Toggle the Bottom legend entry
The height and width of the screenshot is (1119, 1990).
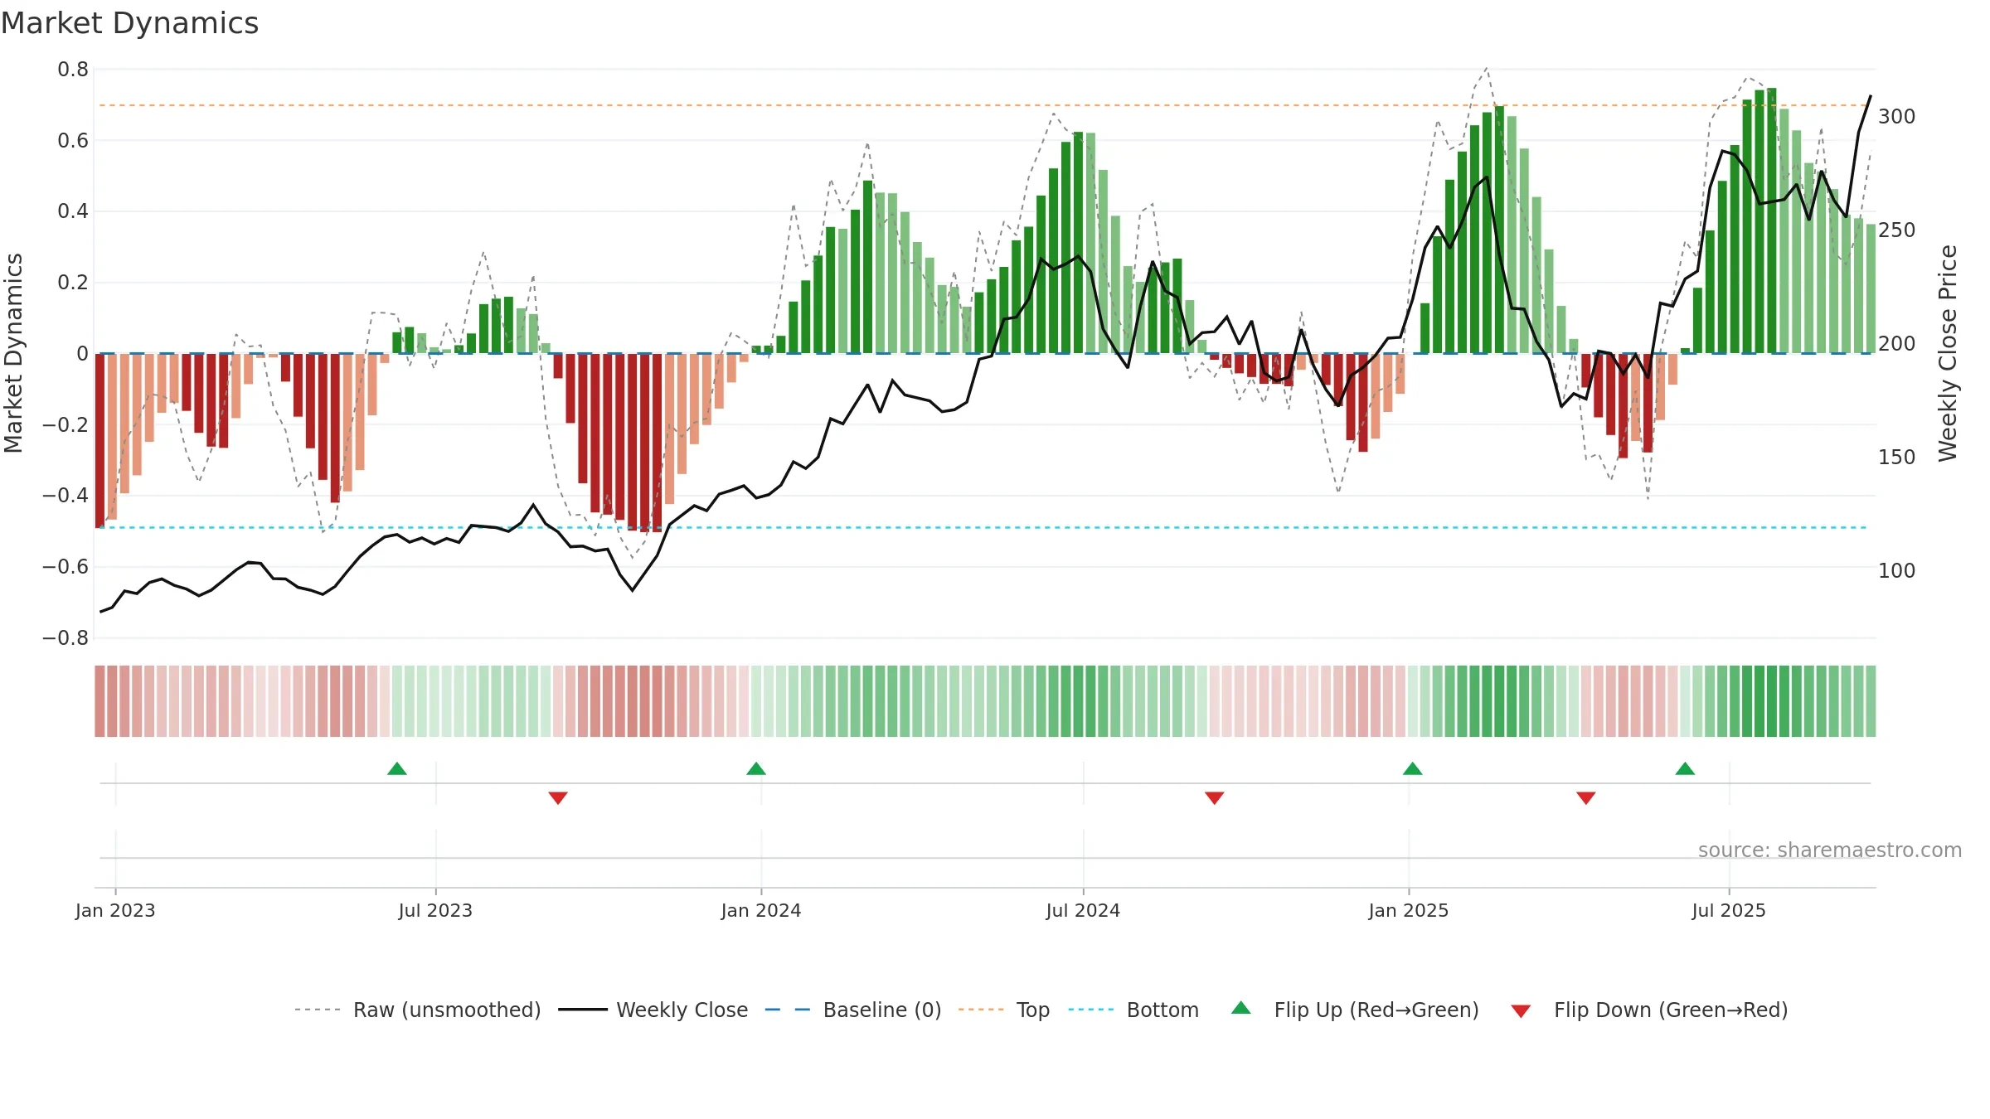tap(1133, 1010)
